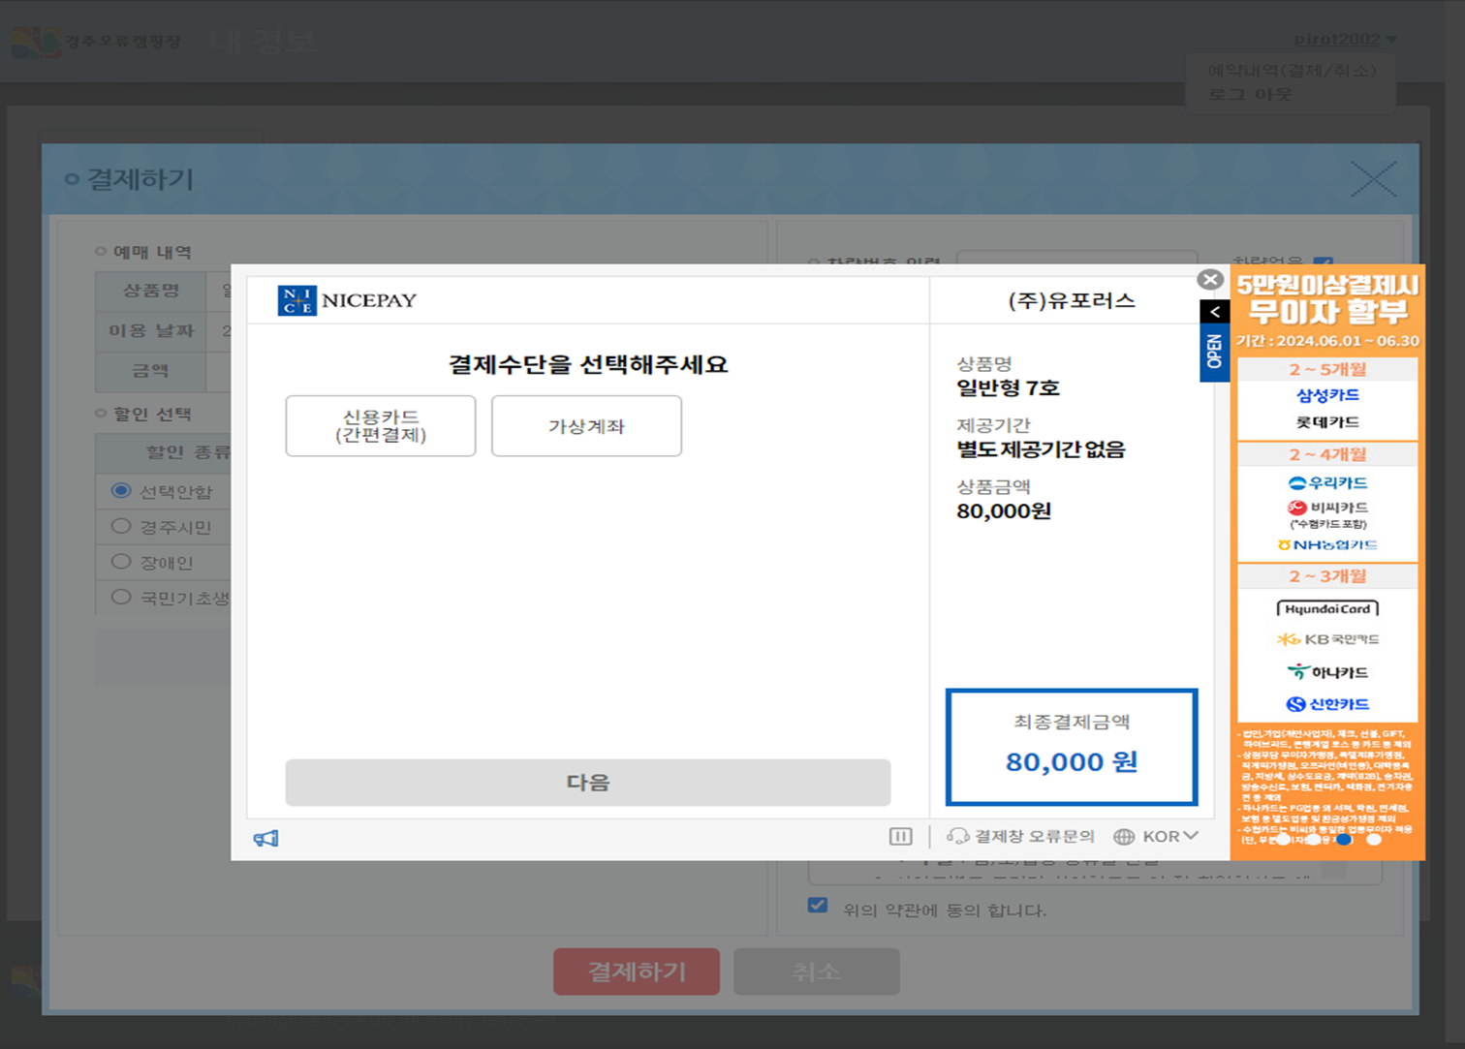
Task: Toggle the 위의 약관에 동의 합니다 checkbox
Action: (818, 905)
